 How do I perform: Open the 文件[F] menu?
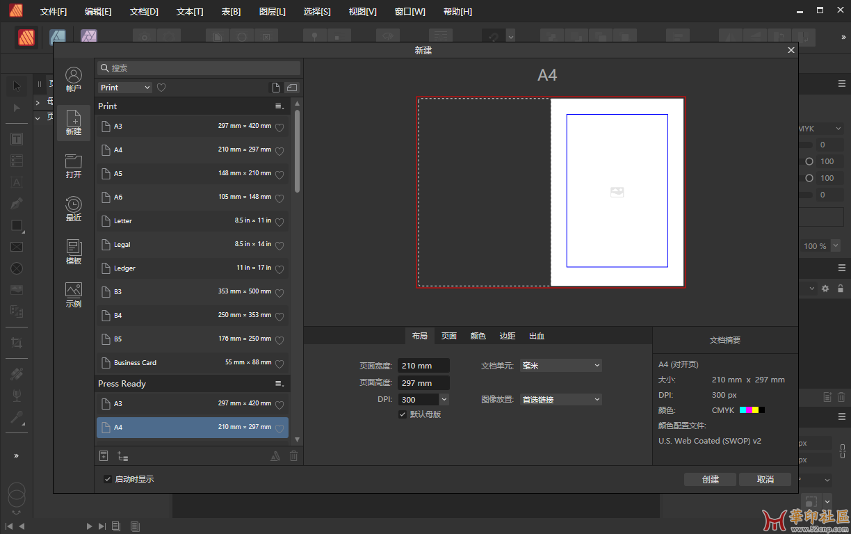(54, 12)
